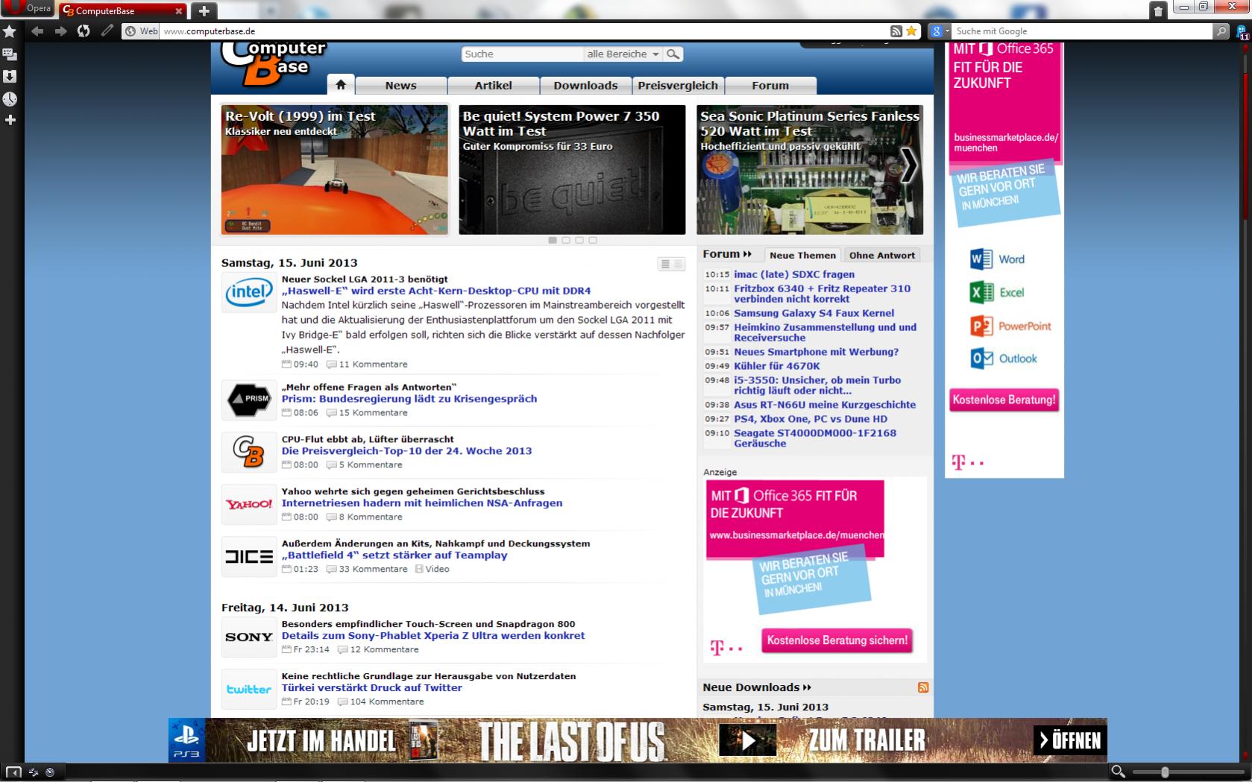Click the site Suche input field

522,54
